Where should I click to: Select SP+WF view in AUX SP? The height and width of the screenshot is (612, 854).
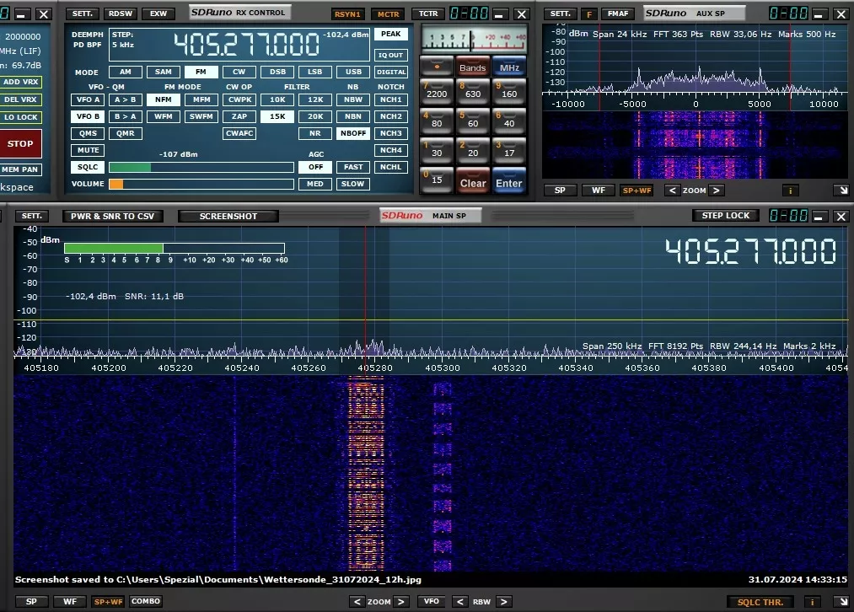636,190
